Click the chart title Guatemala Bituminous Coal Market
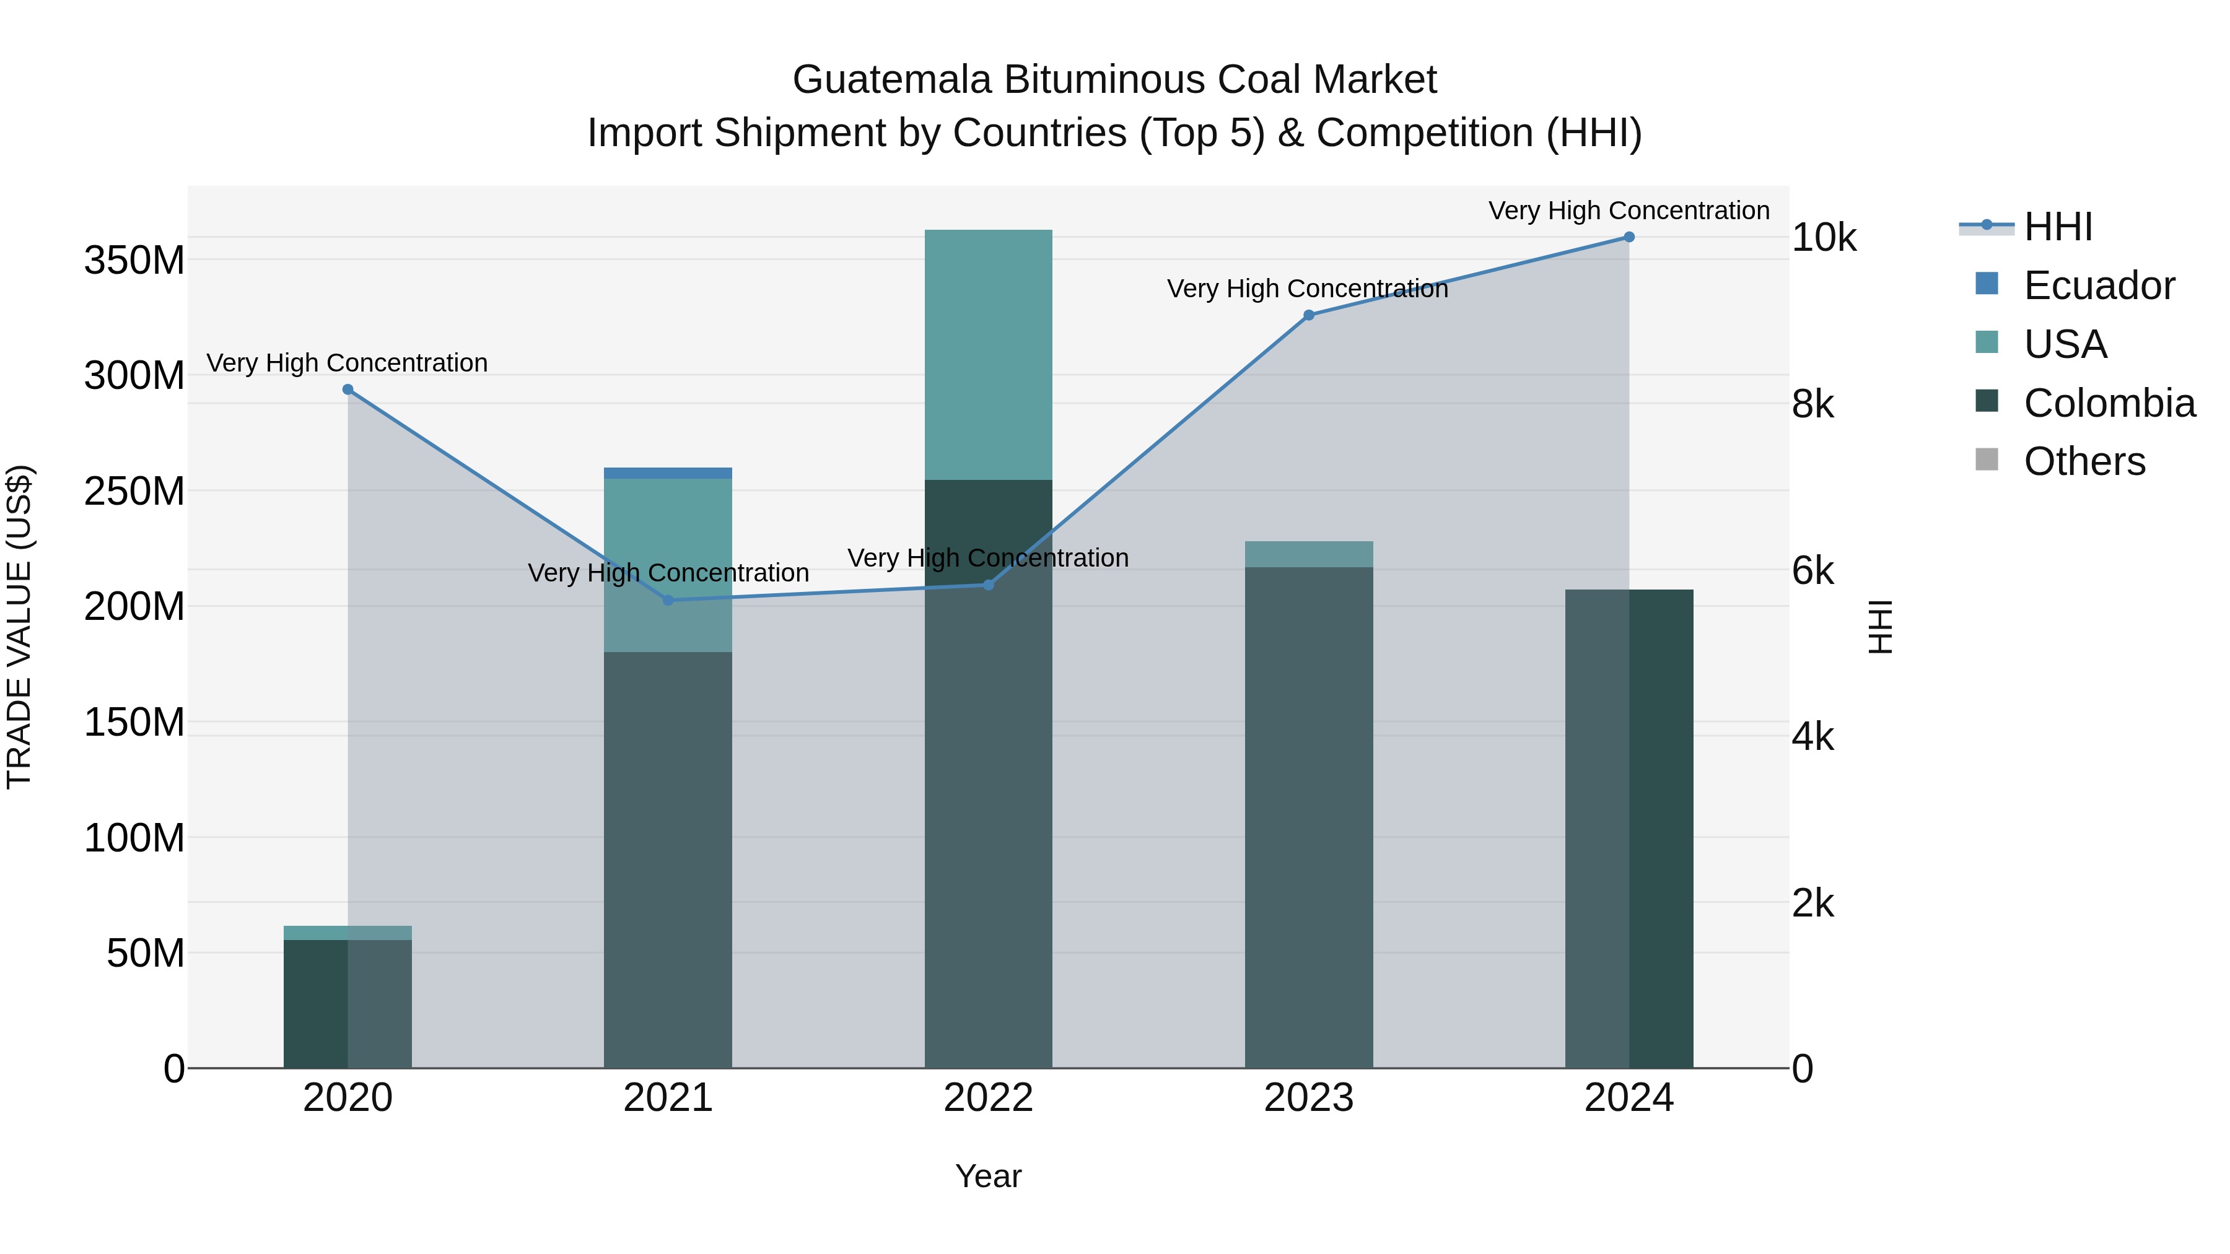The image size is (2230, 1254). coord(1114,80)
